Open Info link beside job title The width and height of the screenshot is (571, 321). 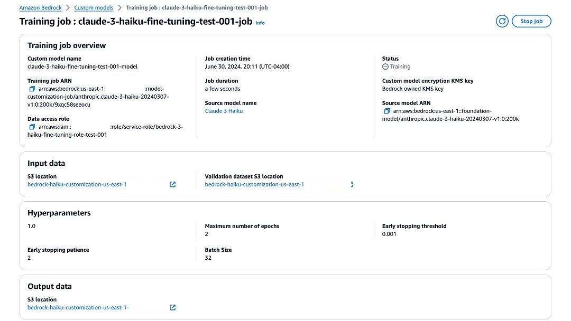point(260,23)
